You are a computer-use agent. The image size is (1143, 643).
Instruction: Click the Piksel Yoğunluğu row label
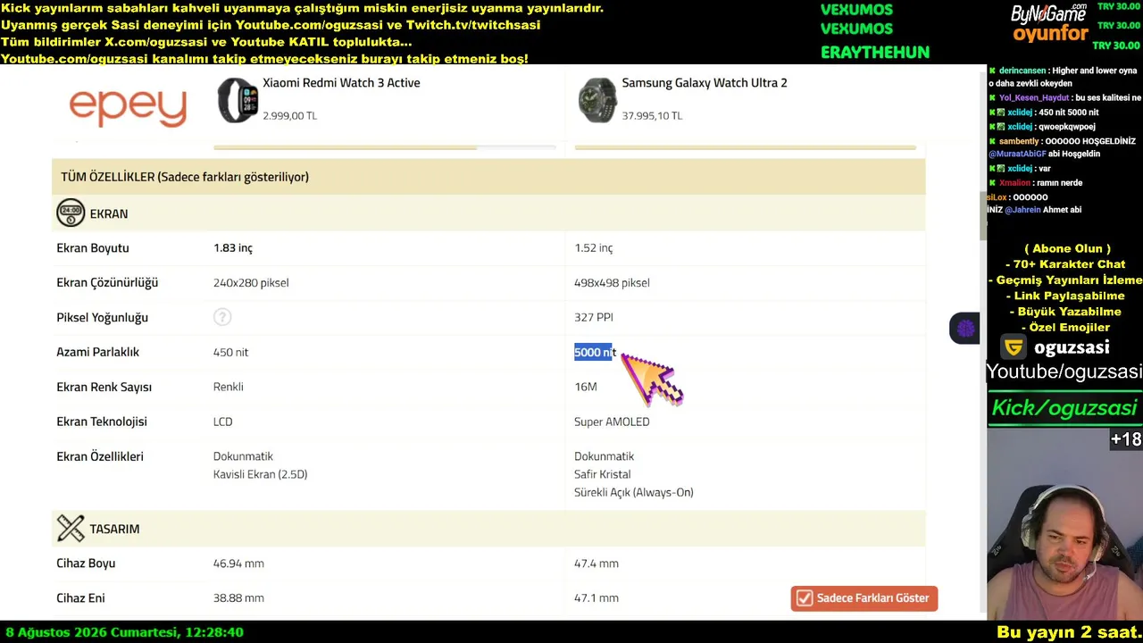point(103,318)
